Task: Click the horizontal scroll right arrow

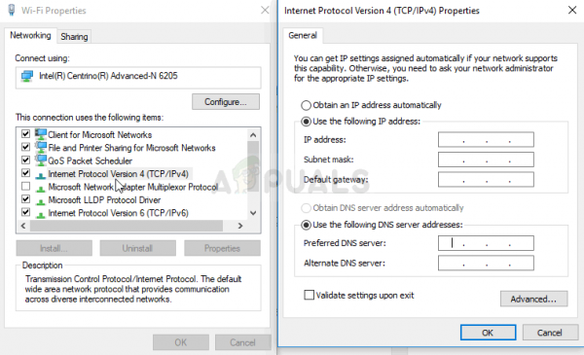Action: coord(240,226)
